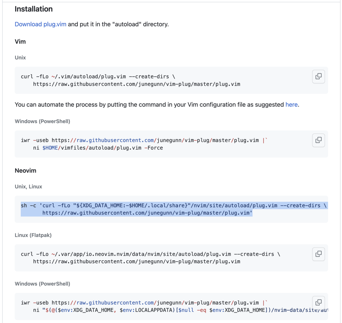342x323 pixels.
Task: Copy the Linux Flatpak curl command
Action: pyautogui.click(x=318, y=254)
